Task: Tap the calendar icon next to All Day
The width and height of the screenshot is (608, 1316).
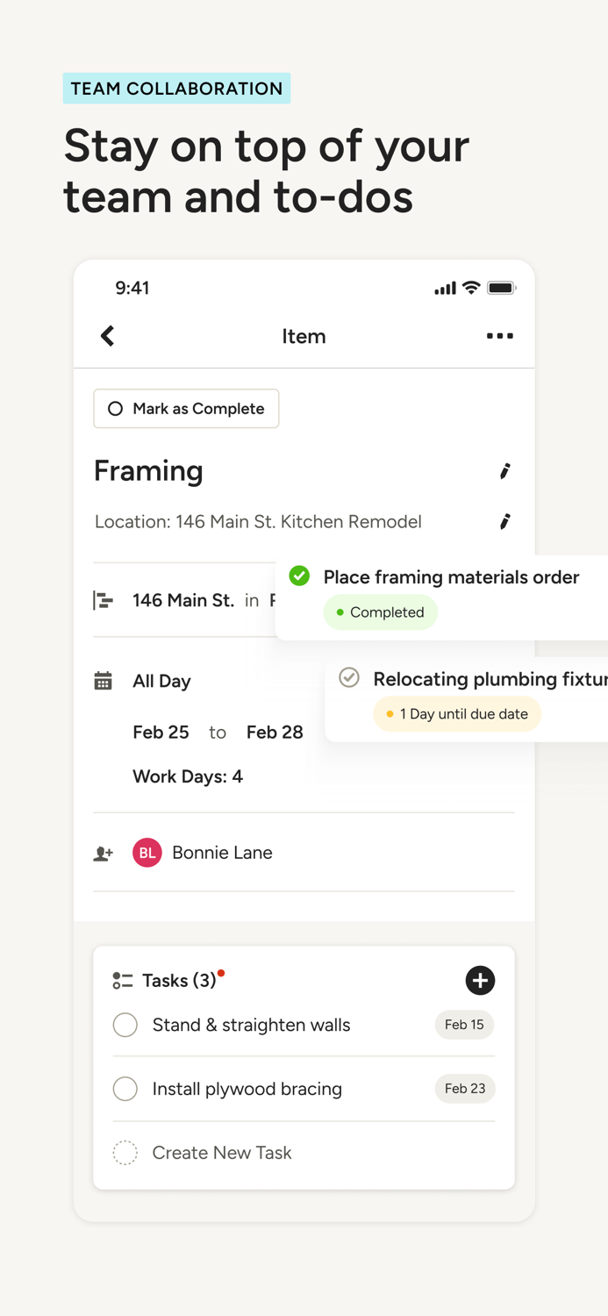Action: pos(104,681)
